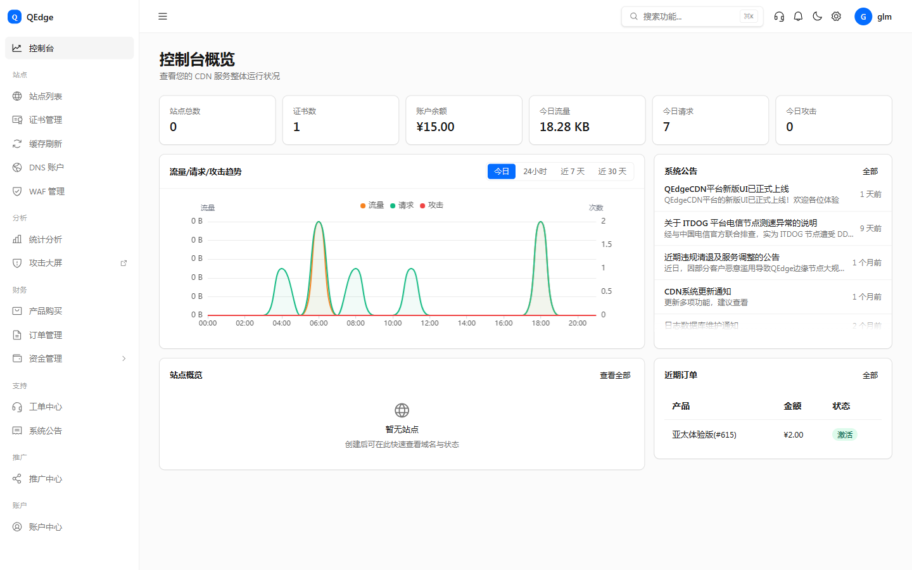This screenshot has height=570, width=912.
Task: Click the 证书数 1 card
Action: pyautogui.click(x=341, y=120)
